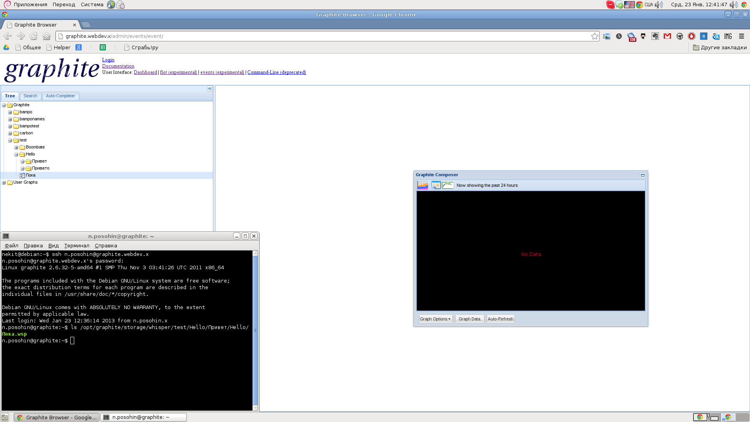Open the Правка menu in terminal

[33, 245]
